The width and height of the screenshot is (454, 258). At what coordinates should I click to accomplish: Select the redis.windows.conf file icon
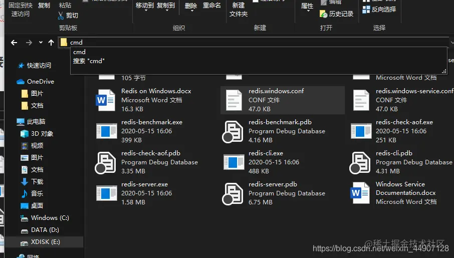coord(234,100)
